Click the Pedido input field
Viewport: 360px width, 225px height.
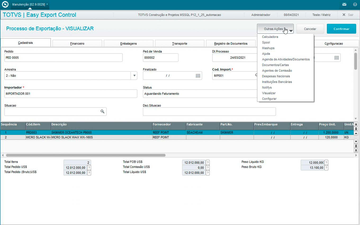[x=64, y=58]
